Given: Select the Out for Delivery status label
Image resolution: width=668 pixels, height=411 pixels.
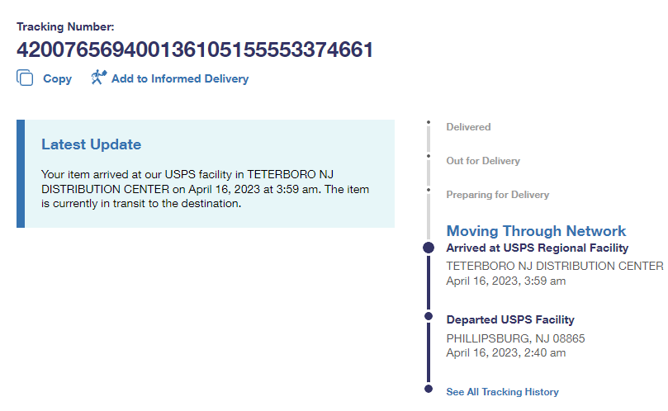Looking at the screenshot, I should point(483,161).
